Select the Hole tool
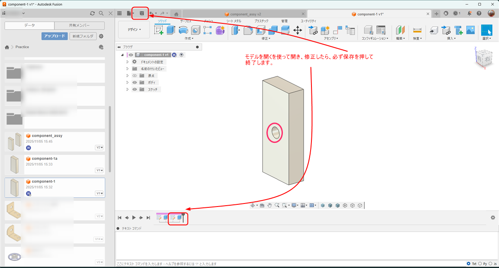Viewport: 499px width, 268px height. pyautogui.click(x=195, y=30)
